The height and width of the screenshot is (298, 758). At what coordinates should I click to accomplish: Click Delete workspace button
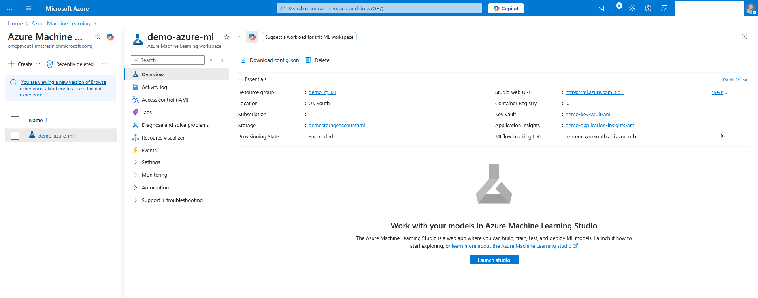click(318, 60)
